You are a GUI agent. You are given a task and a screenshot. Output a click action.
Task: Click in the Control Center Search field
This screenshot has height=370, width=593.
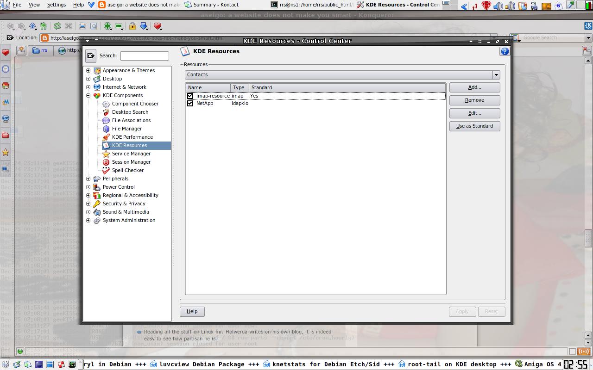(145, 56)
